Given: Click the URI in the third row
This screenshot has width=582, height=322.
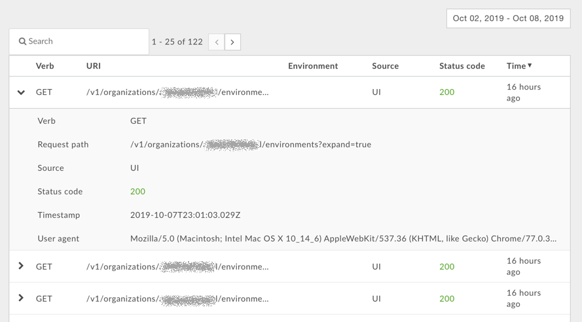Looking at the screenshot, I should 177,299.
